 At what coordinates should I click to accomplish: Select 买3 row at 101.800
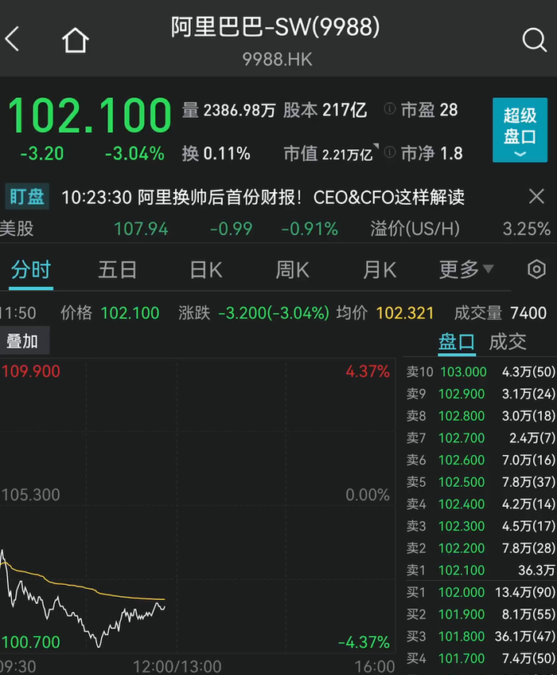pos(481,636)
